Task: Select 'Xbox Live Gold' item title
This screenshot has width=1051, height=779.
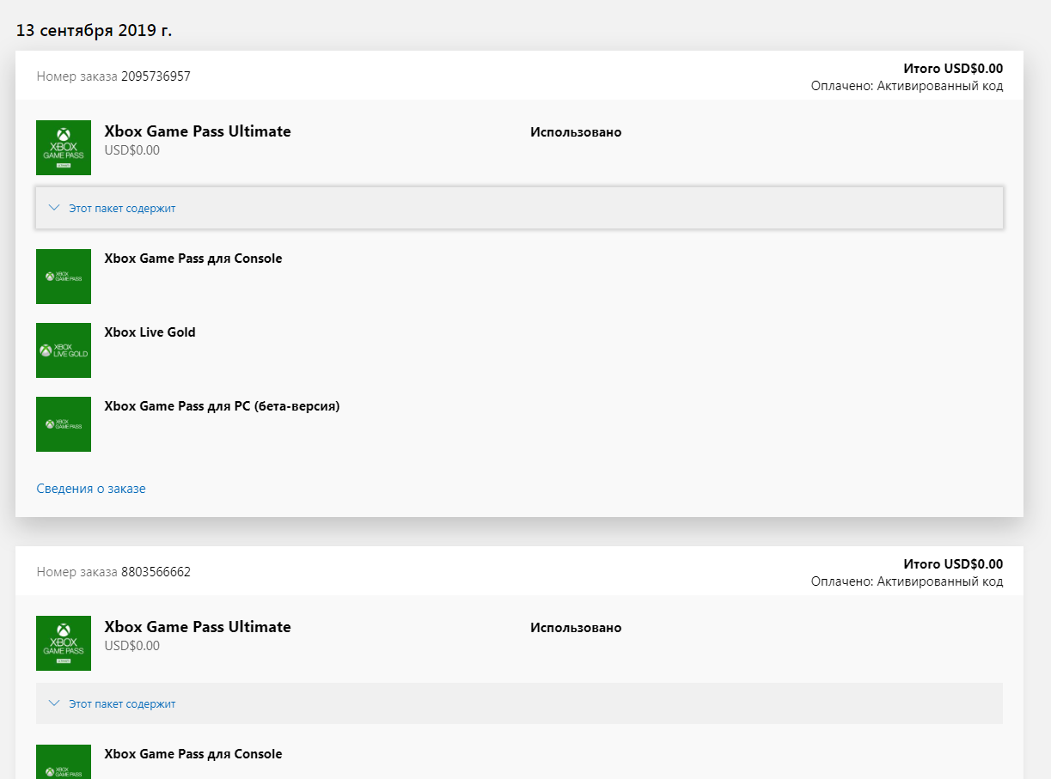Action: pos(150,332)
